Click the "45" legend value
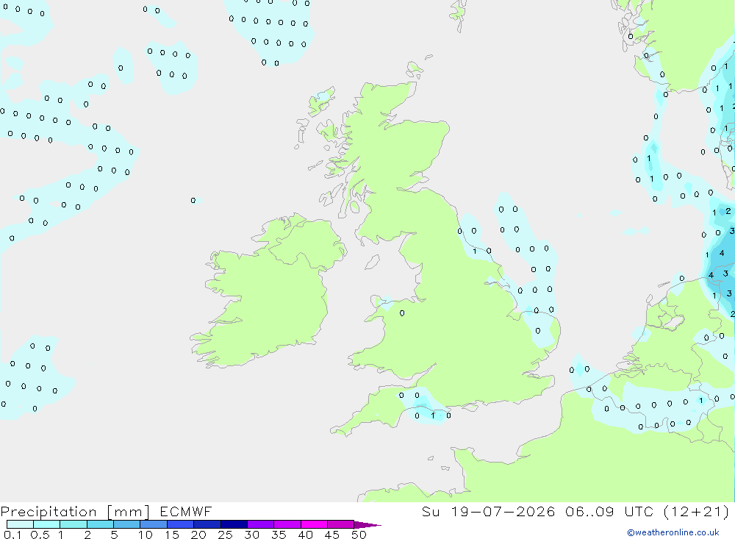This screenshot has height=539, width=735. 332,535
